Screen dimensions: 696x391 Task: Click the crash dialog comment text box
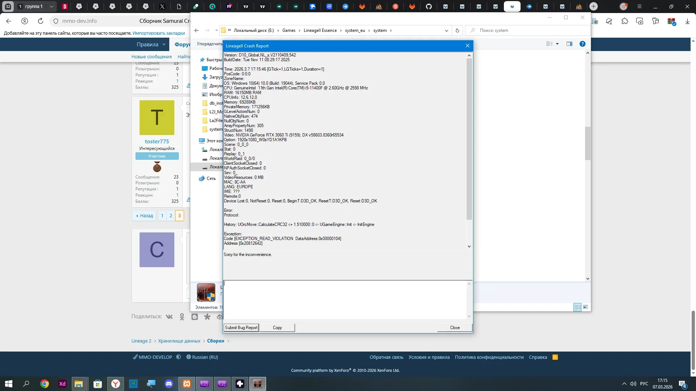pyautogui.click(x=345, y=300)
